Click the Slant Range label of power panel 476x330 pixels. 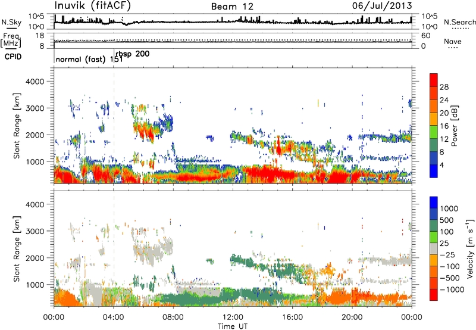click(17, 126)
